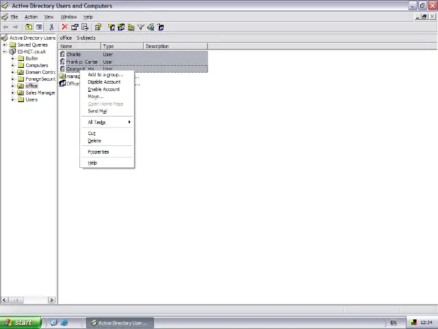
Task: Click the Back arrow toolbar icon
Action: coord(6,27)
